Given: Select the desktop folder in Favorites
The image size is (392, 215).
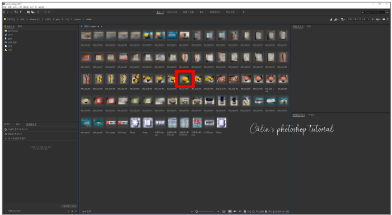Looking at the screenshot, I should coord(11,42).
